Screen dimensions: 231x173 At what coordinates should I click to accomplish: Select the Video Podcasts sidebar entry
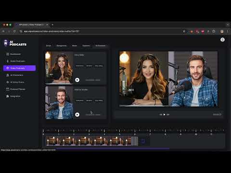[19, 68]
